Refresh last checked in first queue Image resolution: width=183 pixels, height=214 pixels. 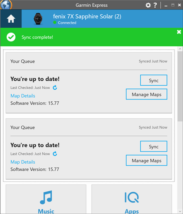point(55,87)
